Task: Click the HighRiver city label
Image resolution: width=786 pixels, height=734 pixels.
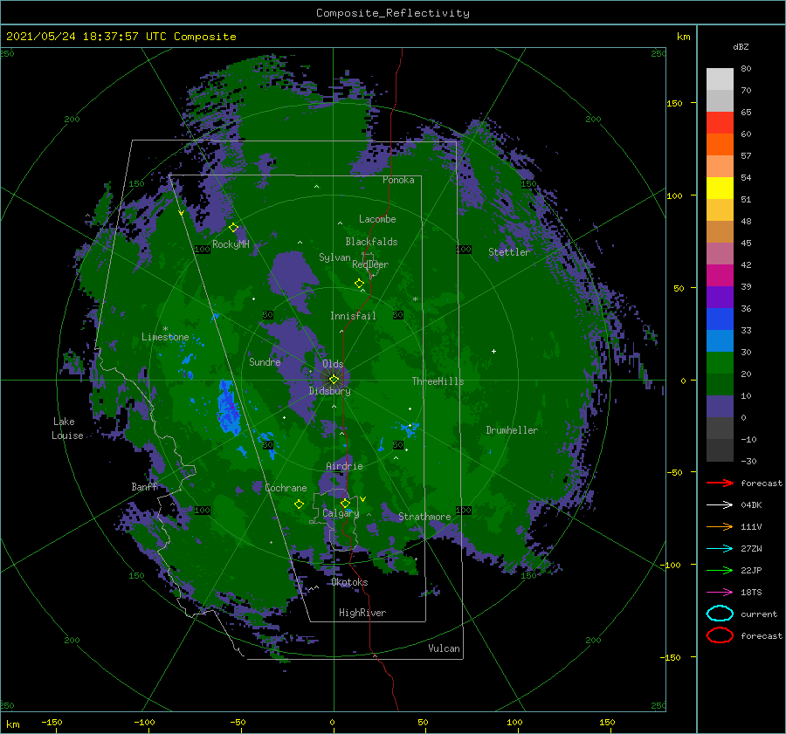Action: [x=362, y=613]
